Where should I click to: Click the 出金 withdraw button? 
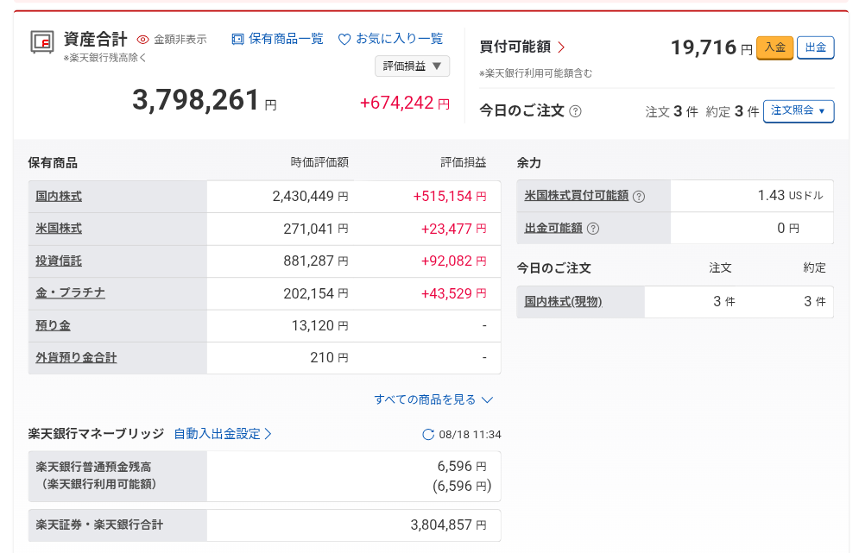(815, 47)
